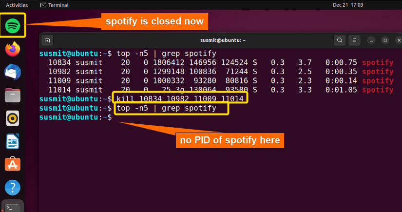Select the Terminal icon in dock

coord(13,207)
